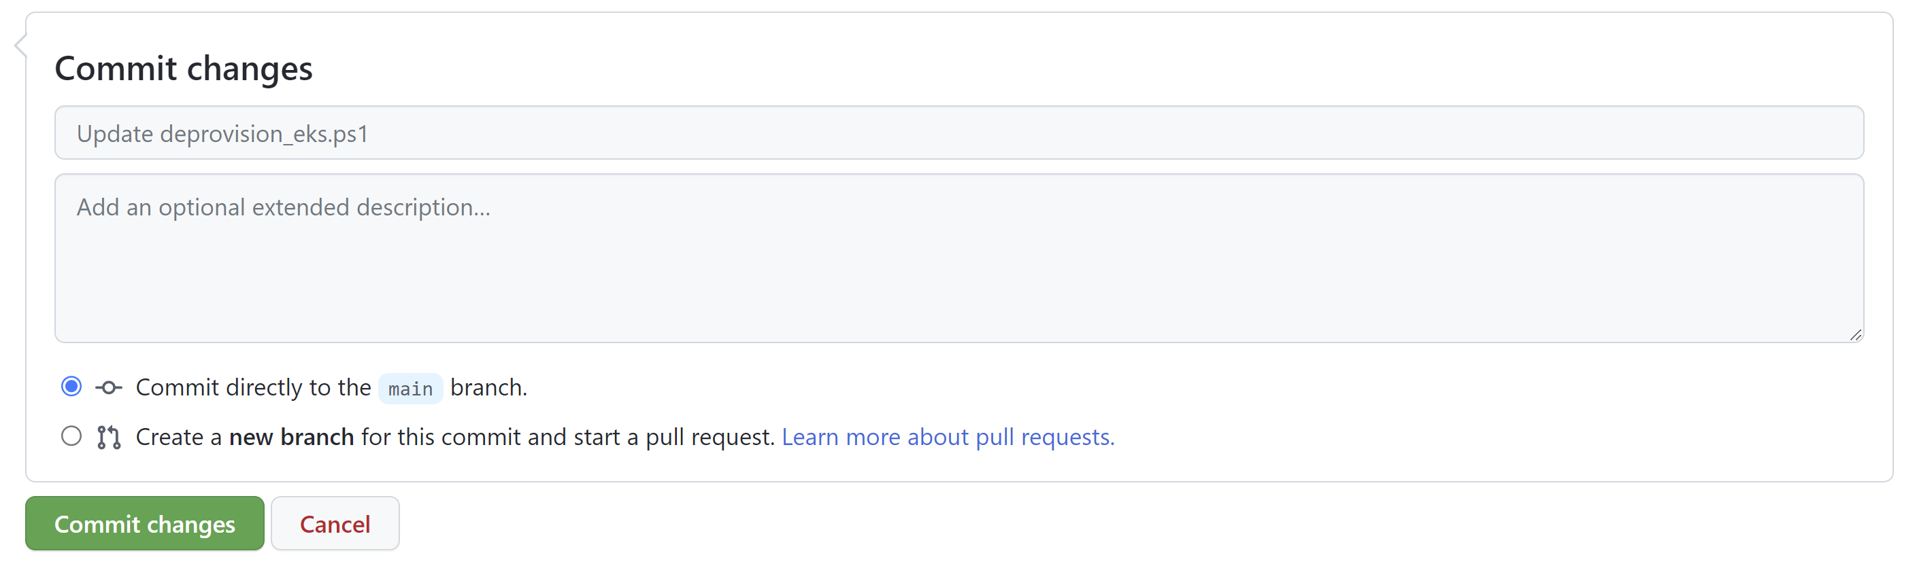The width and height of the screenshot is (1917, 566).
Task: Focus the Update deprovision_eks.ps1 commit message field
Action: pyautogui.click(x=958, y=132)
